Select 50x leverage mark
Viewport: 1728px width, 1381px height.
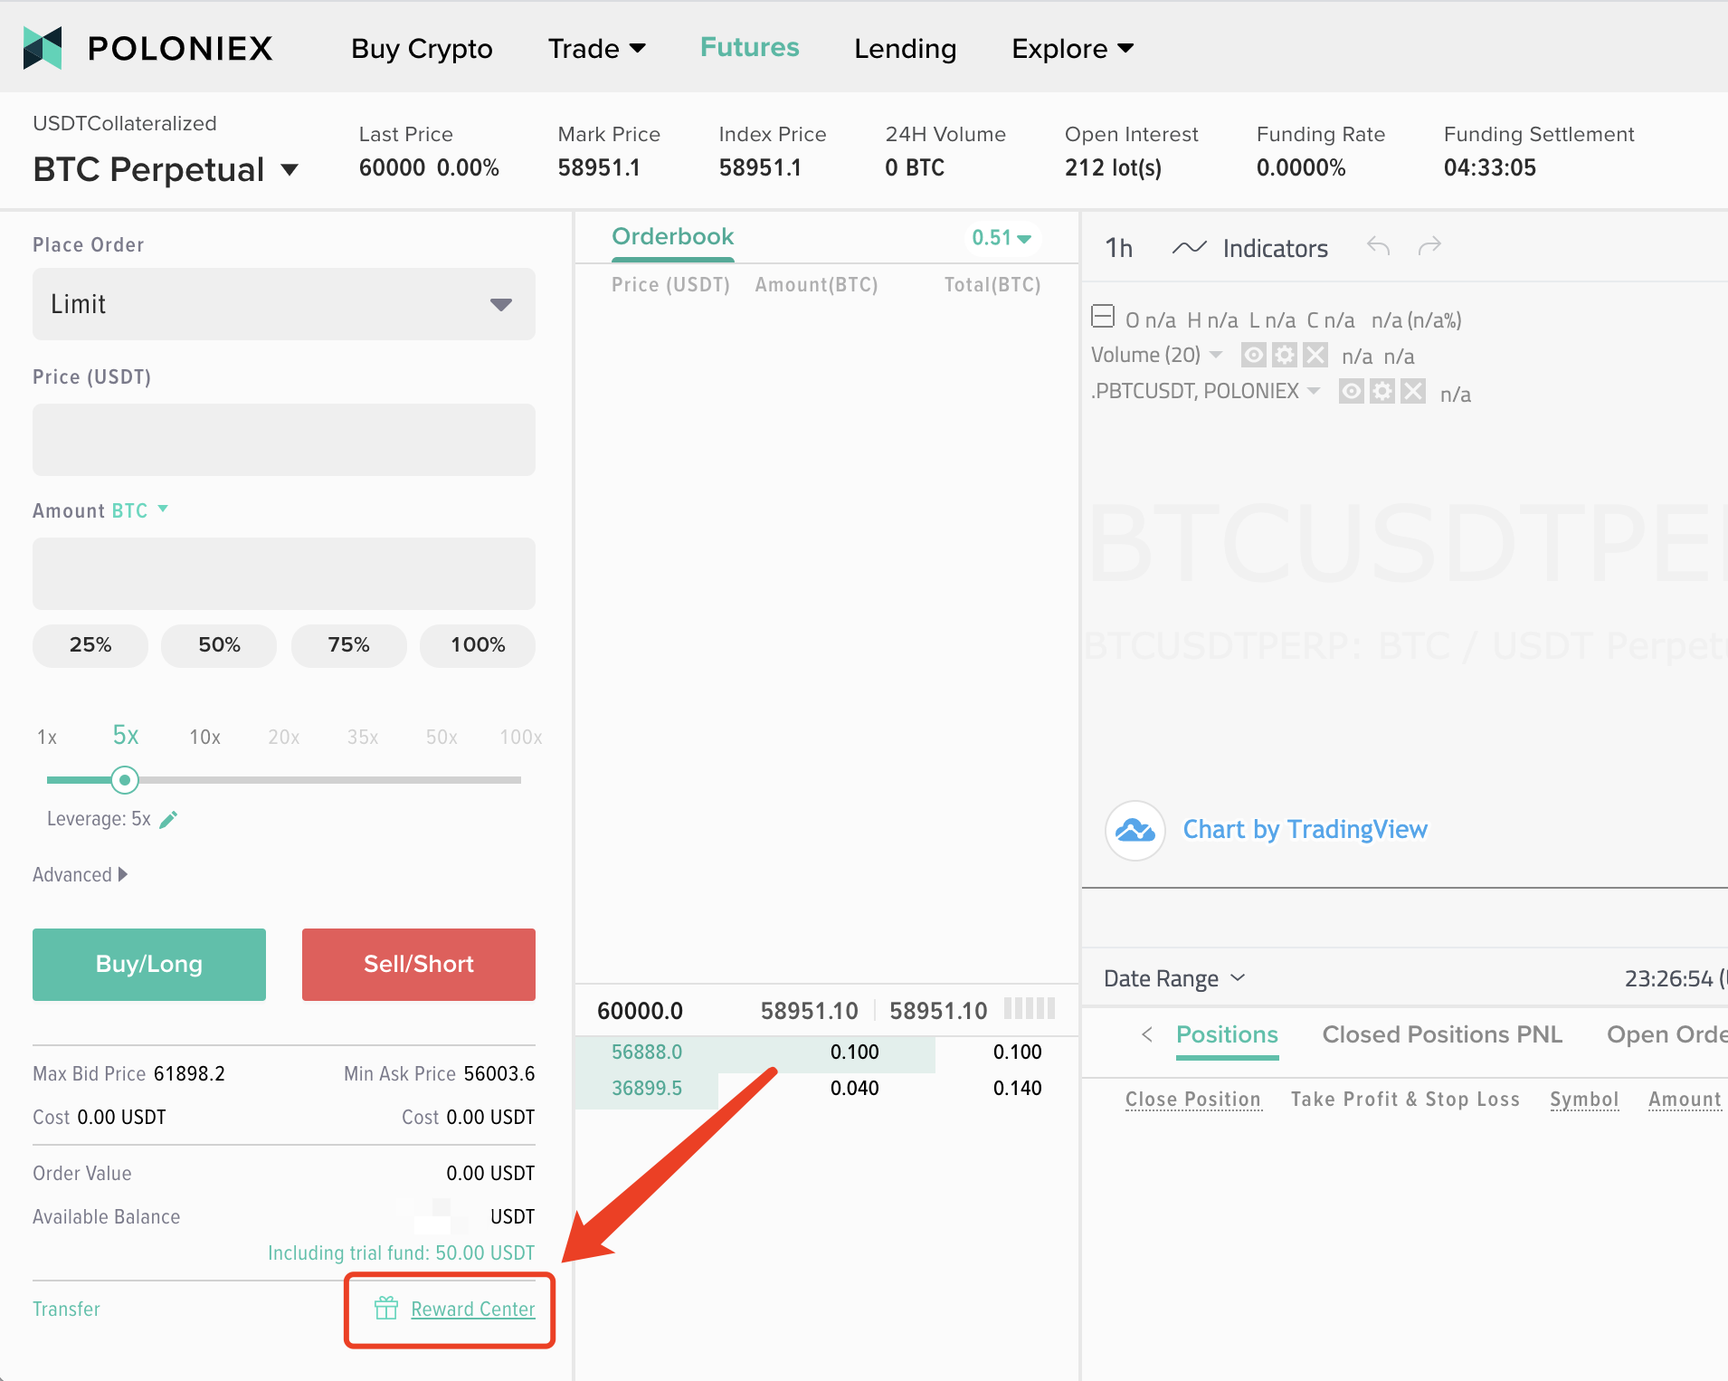point(441,737)
